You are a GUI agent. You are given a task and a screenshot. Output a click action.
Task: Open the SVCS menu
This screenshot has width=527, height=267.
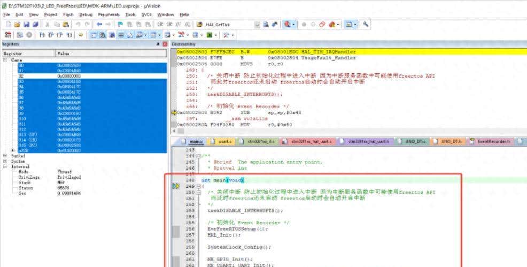pyautogui.click(x=146, y=14)
